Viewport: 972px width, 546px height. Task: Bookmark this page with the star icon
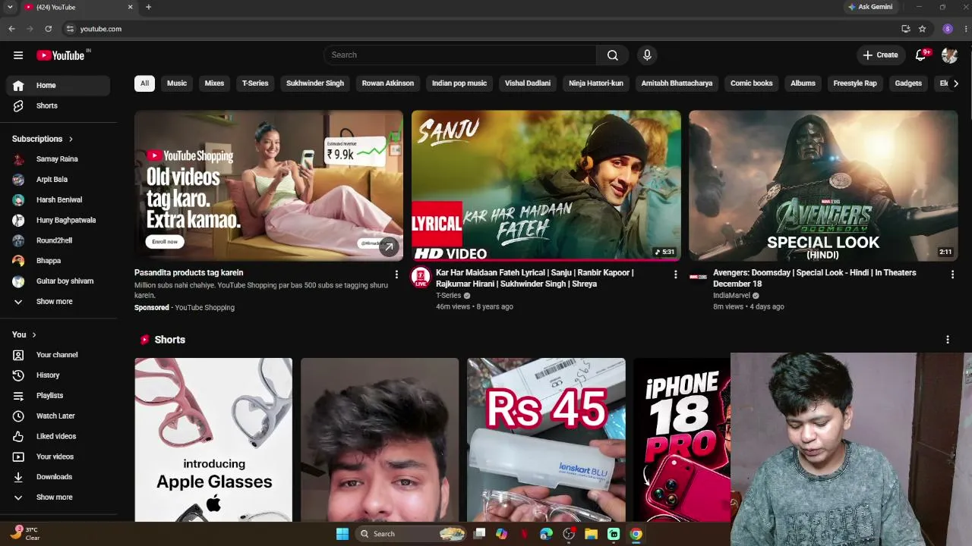click(922, 29)
